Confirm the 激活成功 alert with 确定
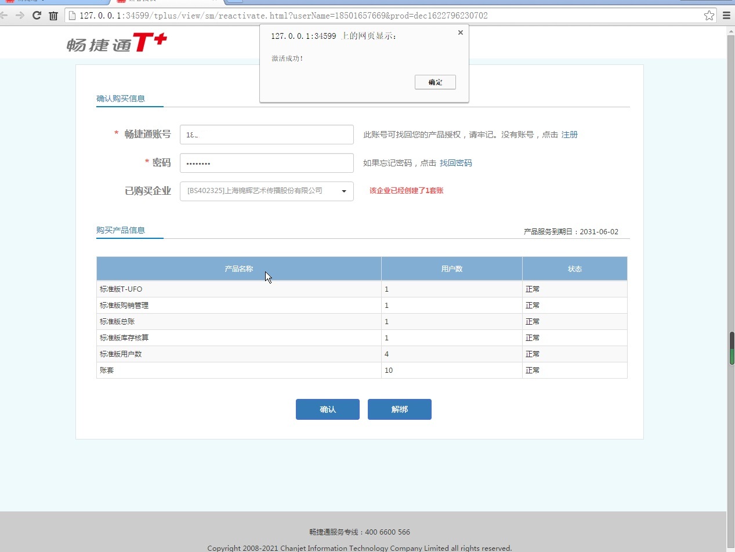This screenshot has height=552, width=735. tap(435, 82)
